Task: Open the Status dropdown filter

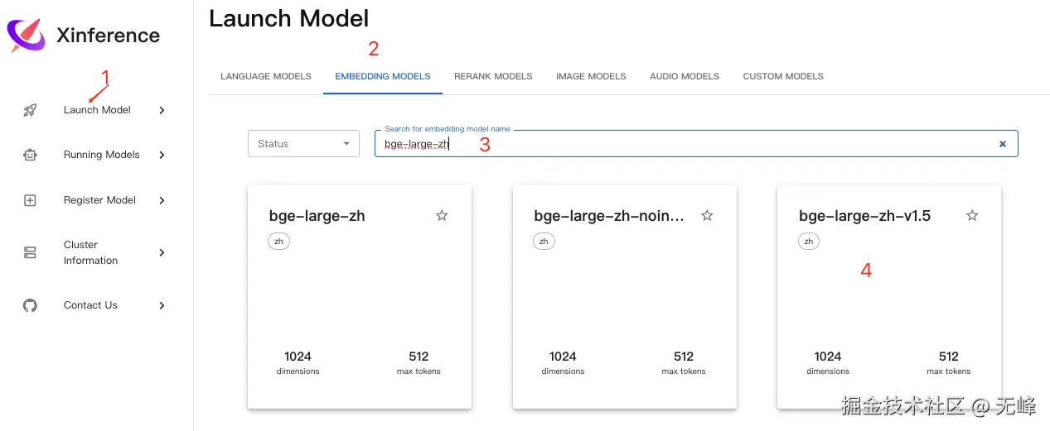Action: coord(303,144)
